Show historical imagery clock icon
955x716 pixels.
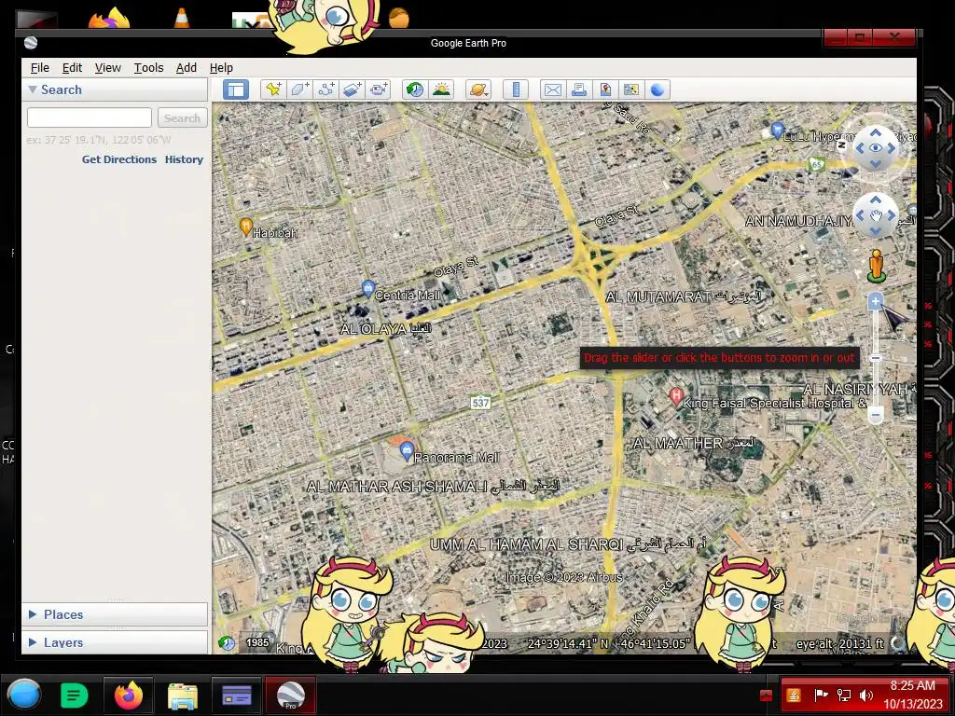coord(415,90)
